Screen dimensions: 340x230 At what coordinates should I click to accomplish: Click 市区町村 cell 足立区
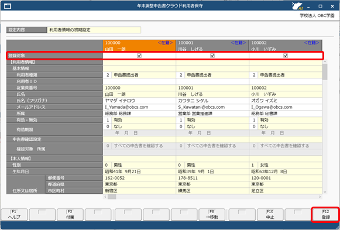coord(286,191)
